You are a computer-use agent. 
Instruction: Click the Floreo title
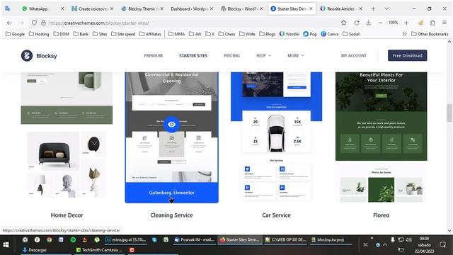pos(381,215)
